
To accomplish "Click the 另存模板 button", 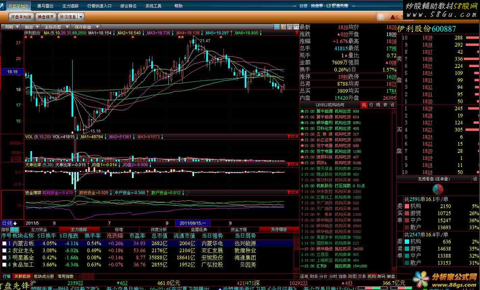I will click(279, 229).
